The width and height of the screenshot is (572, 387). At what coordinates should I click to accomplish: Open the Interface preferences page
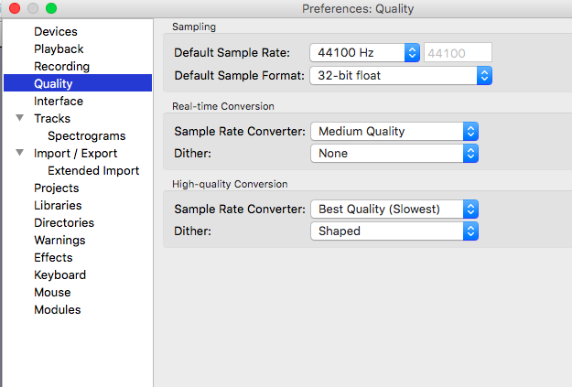59,102
